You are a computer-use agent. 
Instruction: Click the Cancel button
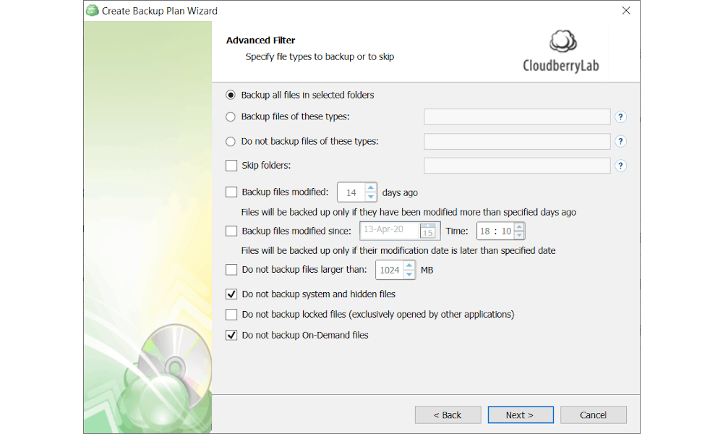pos(593,414)
